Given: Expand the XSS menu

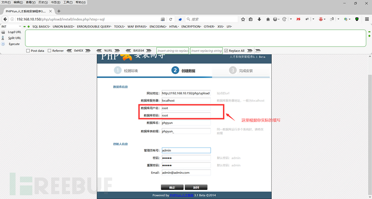Looking at the screenshot, I should click(221, 26).
